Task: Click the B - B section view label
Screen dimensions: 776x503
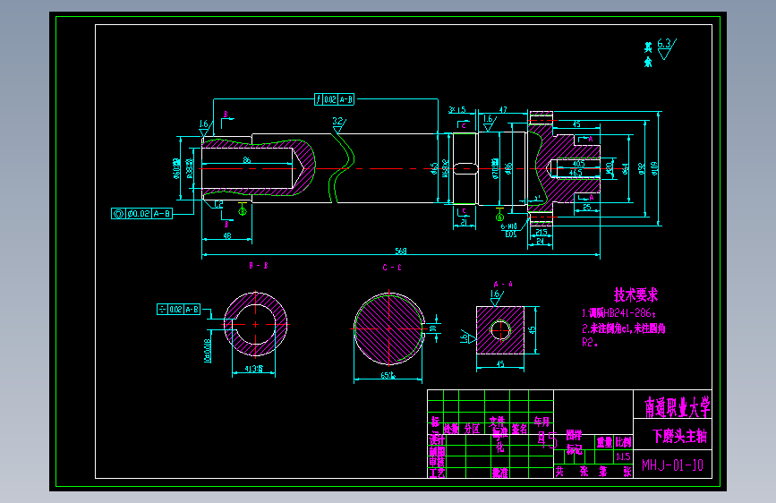Action: tap(259, 266)
